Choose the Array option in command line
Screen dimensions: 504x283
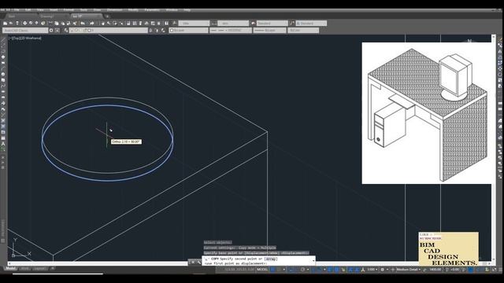click(271, 259)
